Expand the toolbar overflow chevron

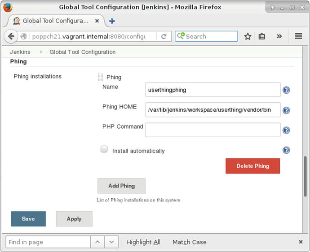click(279, 36)
